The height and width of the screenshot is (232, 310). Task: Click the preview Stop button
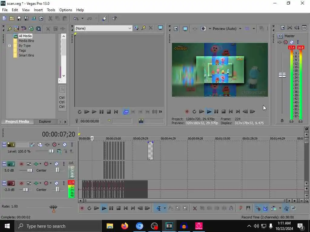coord(223,112)
